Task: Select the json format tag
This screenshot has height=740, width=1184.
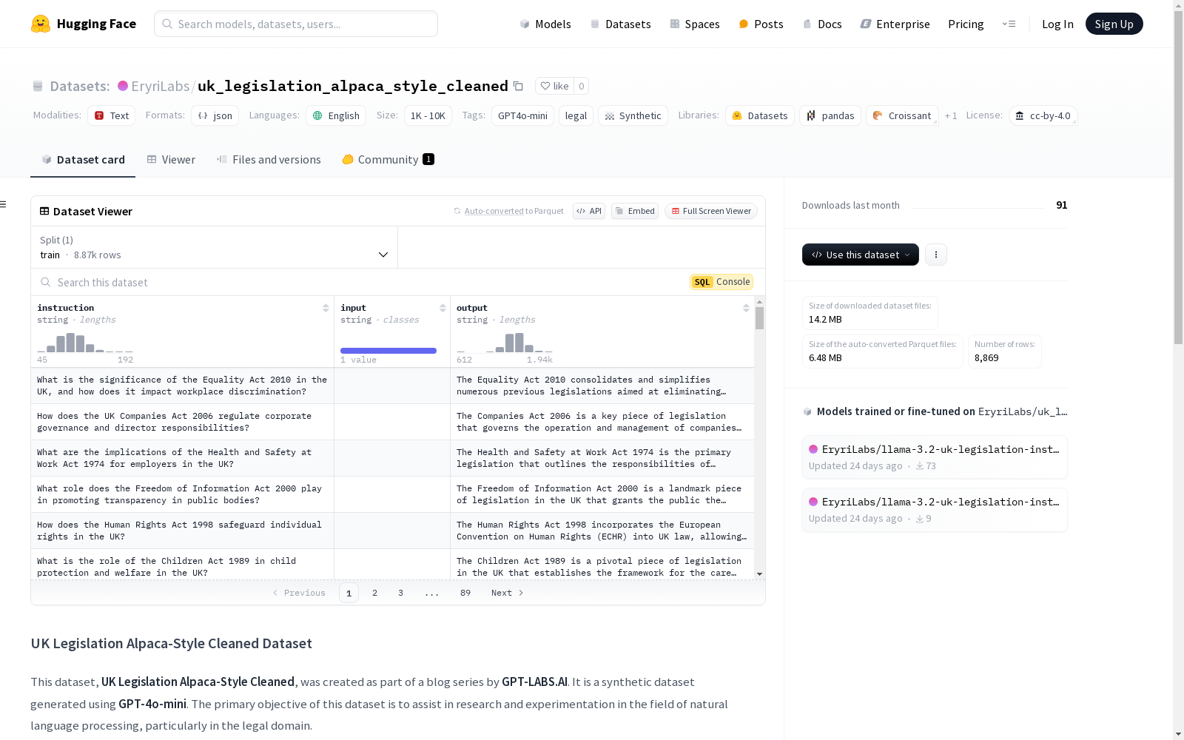Action: pos(215,115)
